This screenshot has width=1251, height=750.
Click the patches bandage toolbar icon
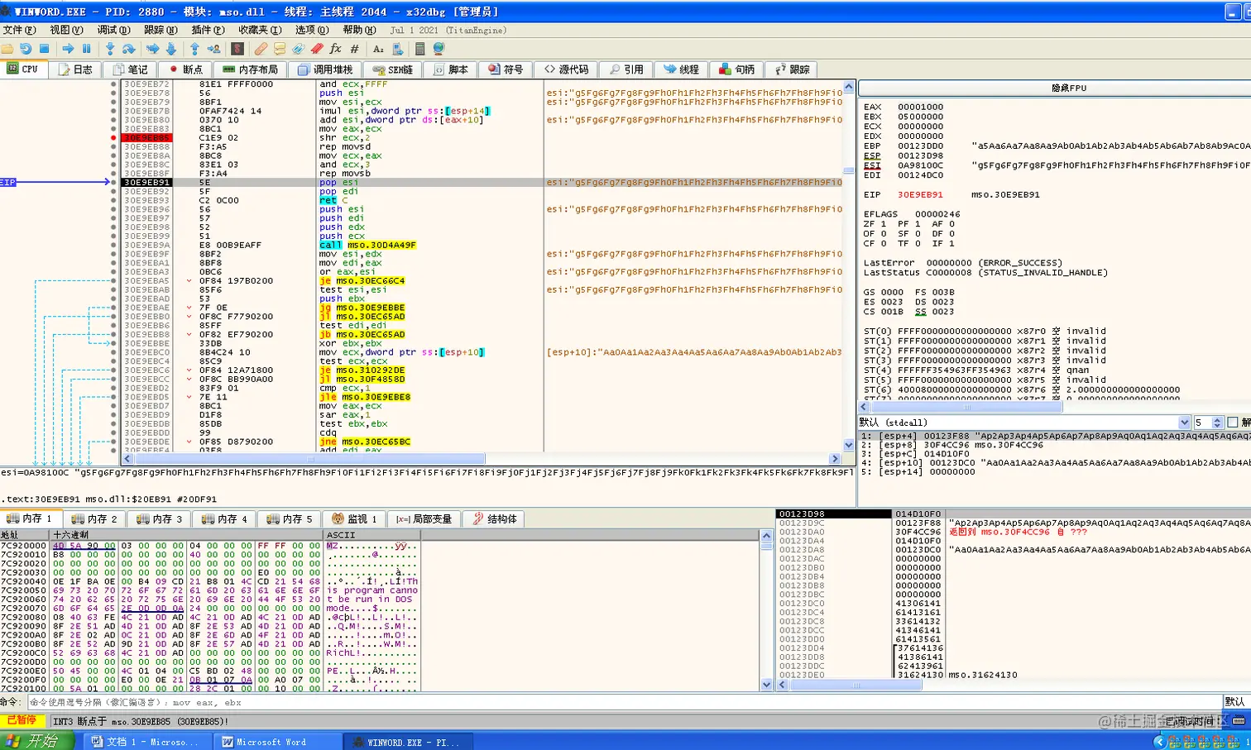click(x=261, y=49)
